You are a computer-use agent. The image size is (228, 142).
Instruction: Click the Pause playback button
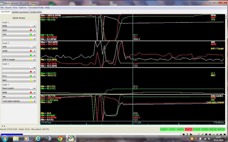(x=188, y=134)
